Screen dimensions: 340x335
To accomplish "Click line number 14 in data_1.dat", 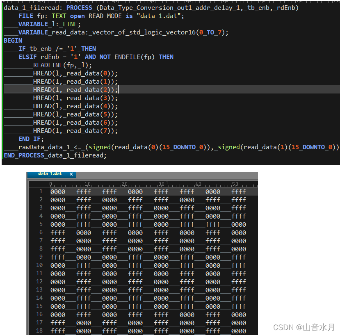I will point(39,298).
